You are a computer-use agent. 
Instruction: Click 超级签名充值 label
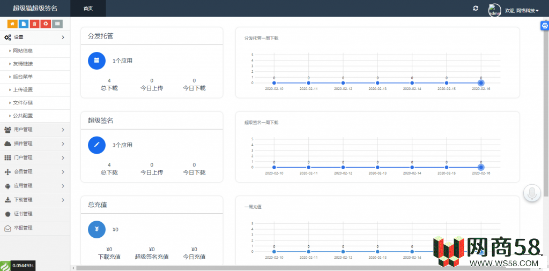pyautogui.click(x=152, y=257)
